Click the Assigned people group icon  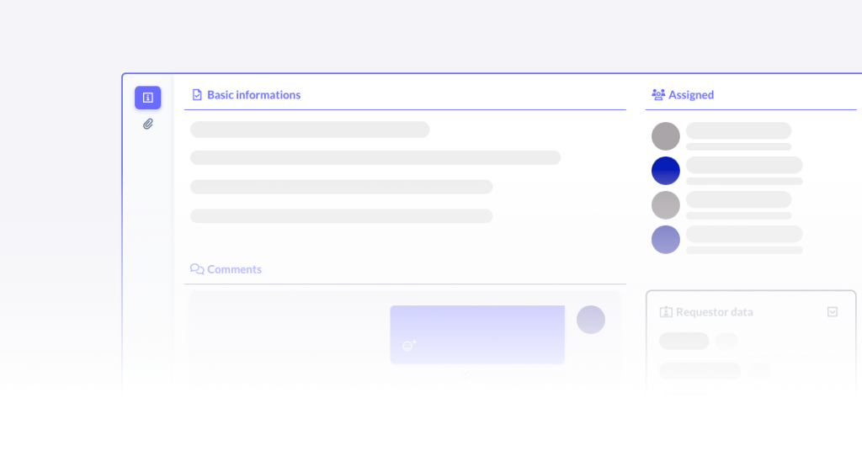pyautogui.click(x=658, y=94)
